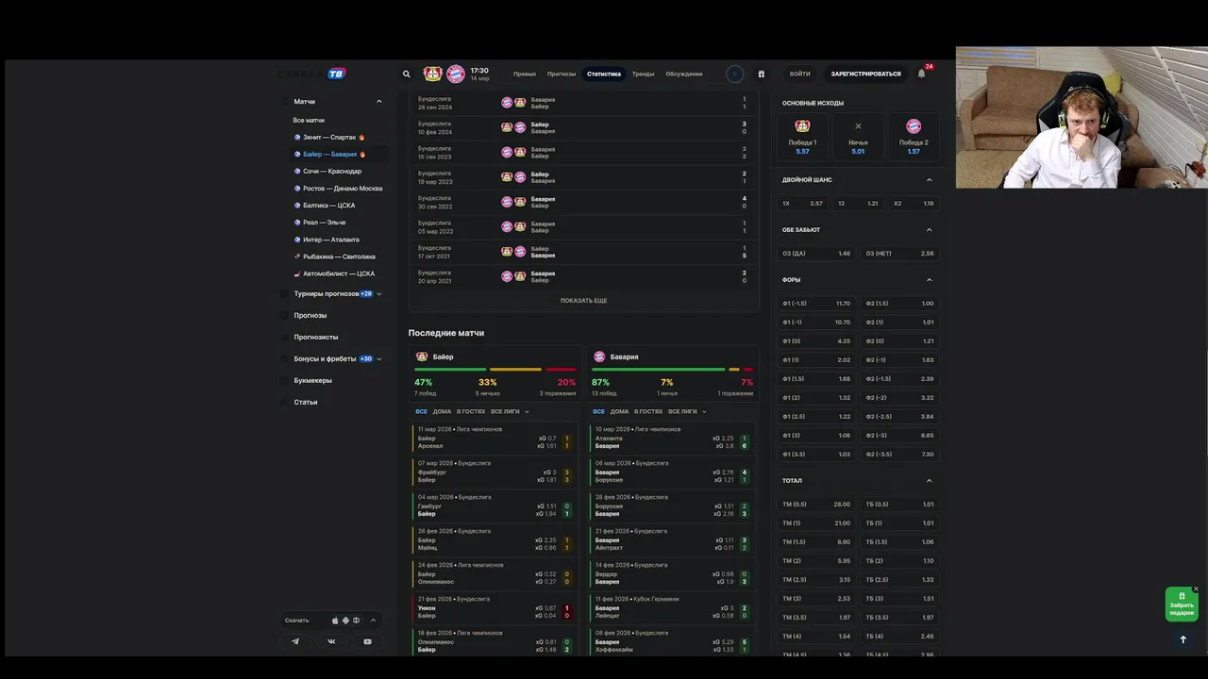The image size is (1208, 679).
Task: Open the gift icon in header
Action: pyautogui.click(x=761, y=74)
